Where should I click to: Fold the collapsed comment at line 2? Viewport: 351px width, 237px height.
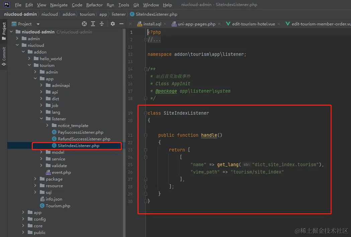coord(146,40)
